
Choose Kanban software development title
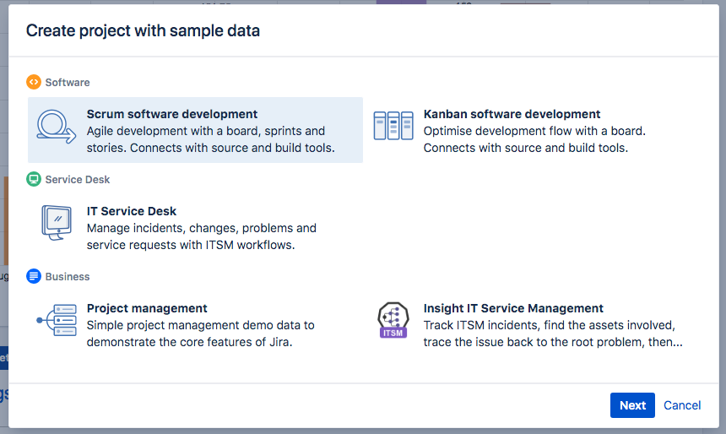(x=512, y=114)
